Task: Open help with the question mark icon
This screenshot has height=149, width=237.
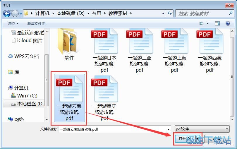Action: pyautogui.click(x=228, y=23)
